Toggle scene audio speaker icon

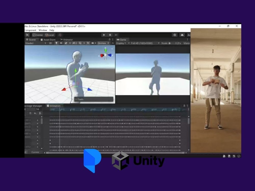pos(61,43)
